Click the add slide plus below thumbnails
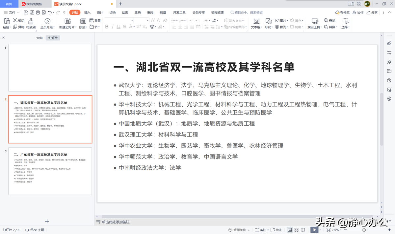The height and width of the screenshot is (234, 395). [47, 221]
